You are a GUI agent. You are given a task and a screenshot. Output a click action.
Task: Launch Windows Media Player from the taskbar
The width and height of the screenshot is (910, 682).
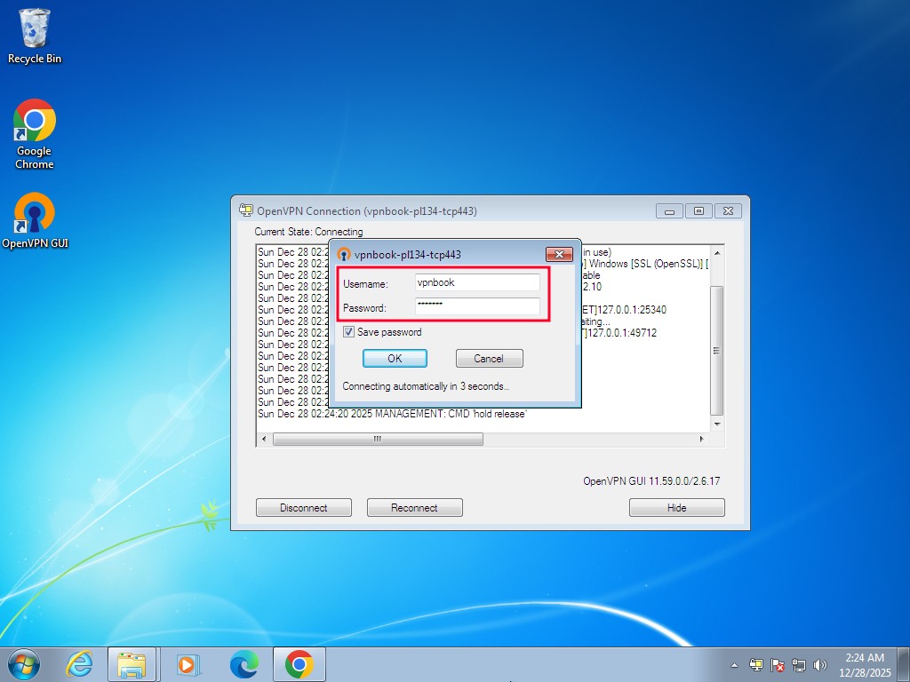pos(188,664)
